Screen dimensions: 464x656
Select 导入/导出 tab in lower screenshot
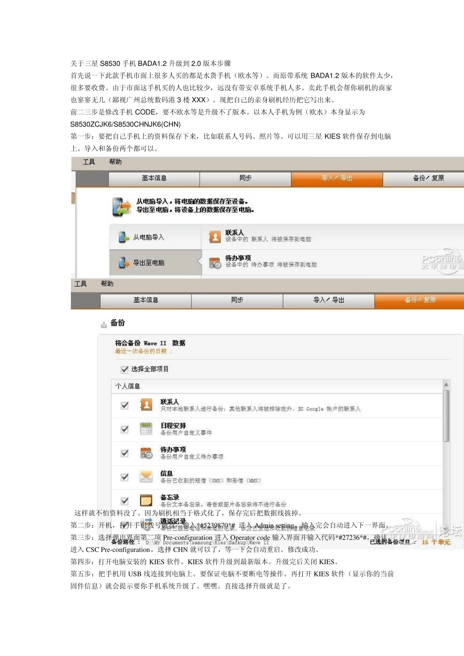(x=329, y=301)
